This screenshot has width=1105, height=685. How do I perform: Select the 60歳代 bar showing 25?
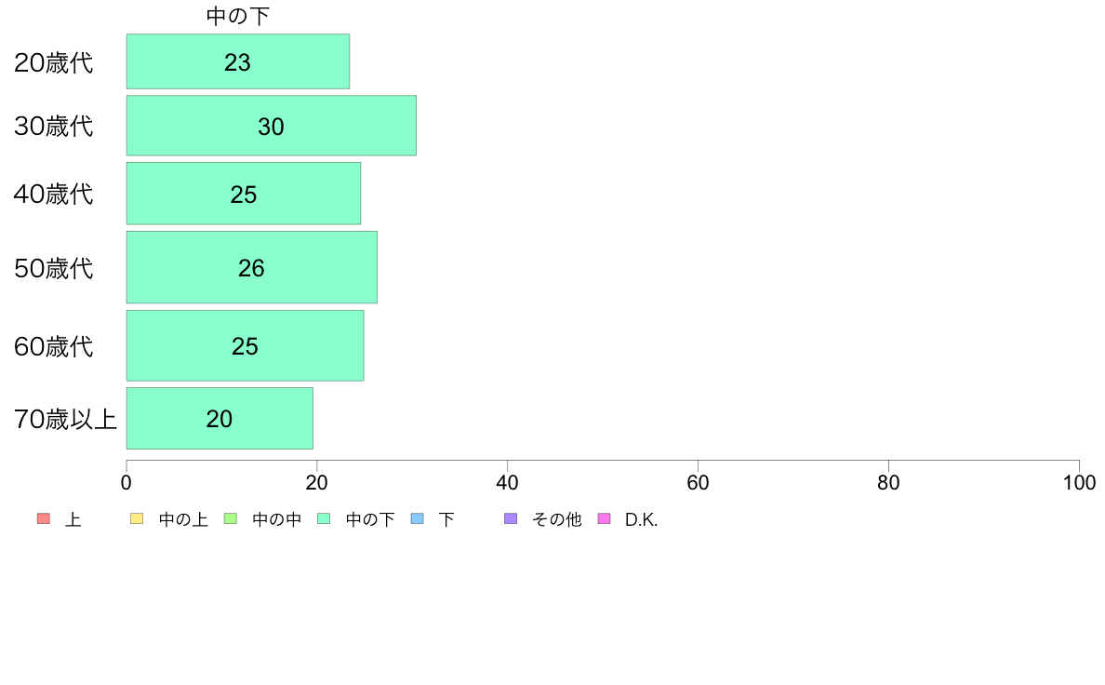(x=246, y=345)
